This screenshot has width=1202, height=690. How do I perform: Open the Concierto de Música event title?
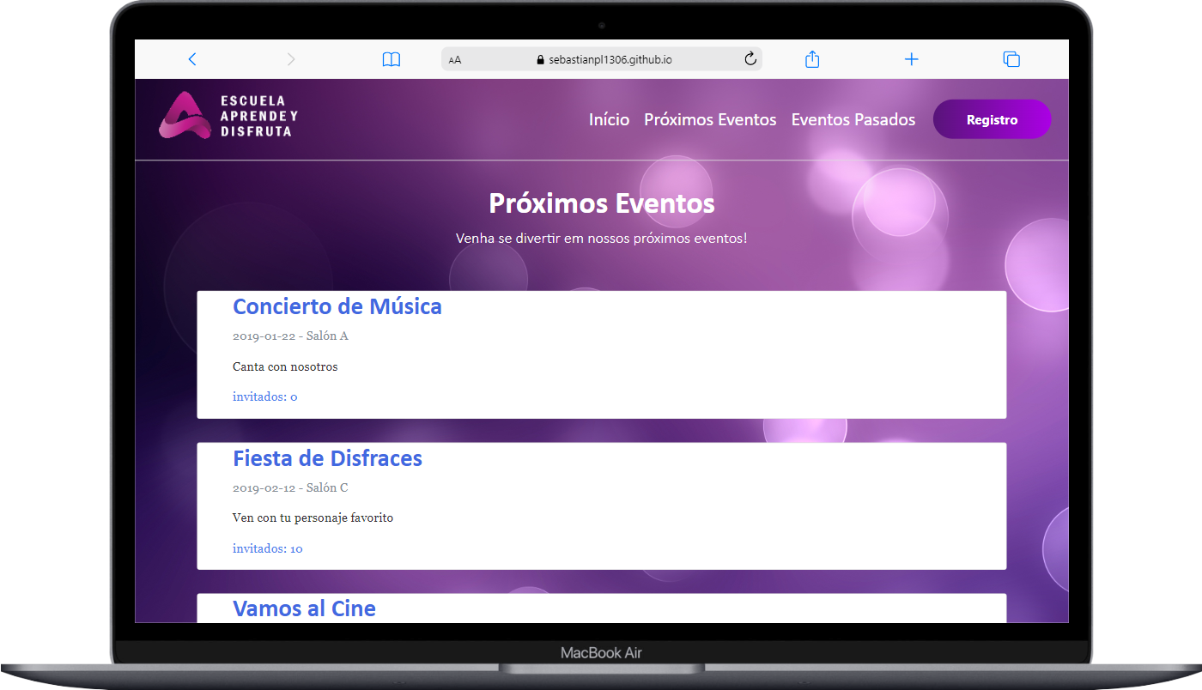(337, 306)
